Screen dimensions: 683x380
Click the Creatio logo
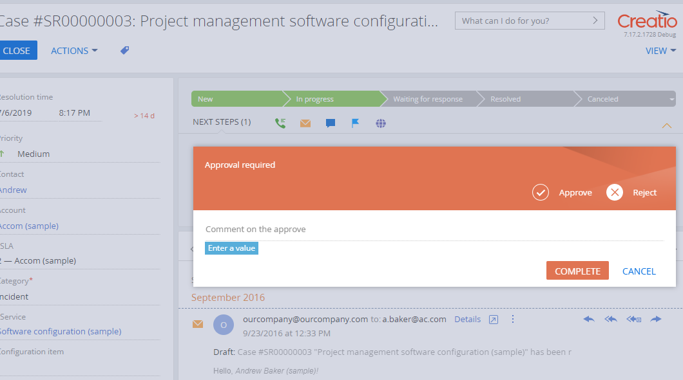[x=648, y=21]
